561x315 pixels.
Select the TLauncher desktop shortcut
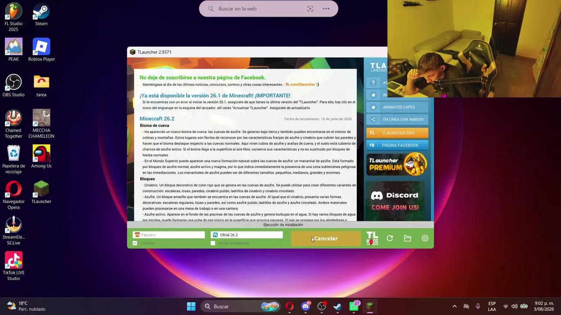(41, 192)
